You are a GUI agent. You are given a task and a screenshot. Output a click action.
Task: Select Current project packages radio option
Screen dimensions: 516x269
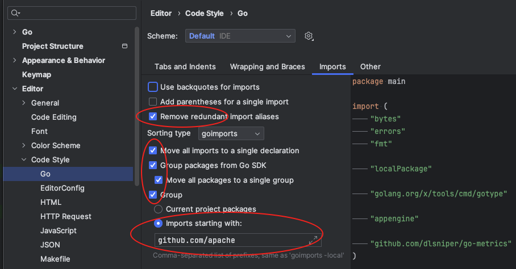(159, 209)
